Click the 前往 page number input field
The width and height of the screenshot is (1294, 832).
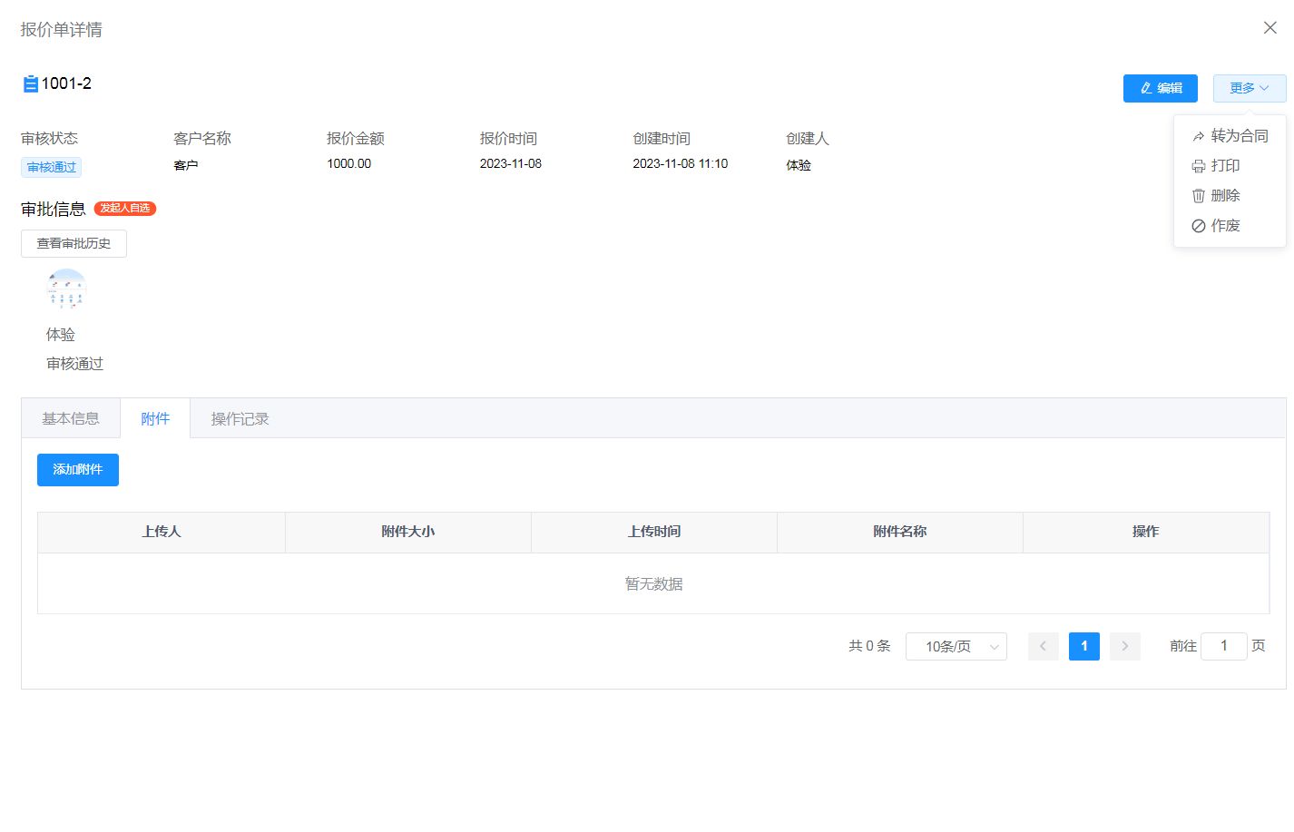[x=1223, y=646]
